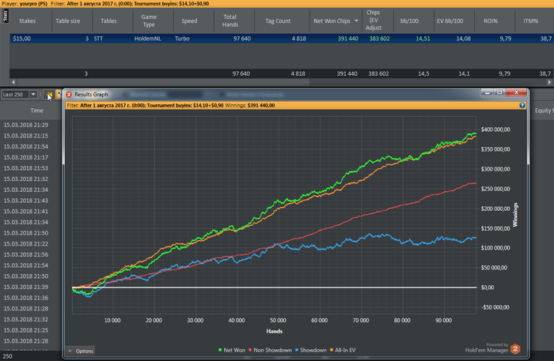Select hand row 15.03.2018 21:39

pyautogui.click(x=26, y=287)
